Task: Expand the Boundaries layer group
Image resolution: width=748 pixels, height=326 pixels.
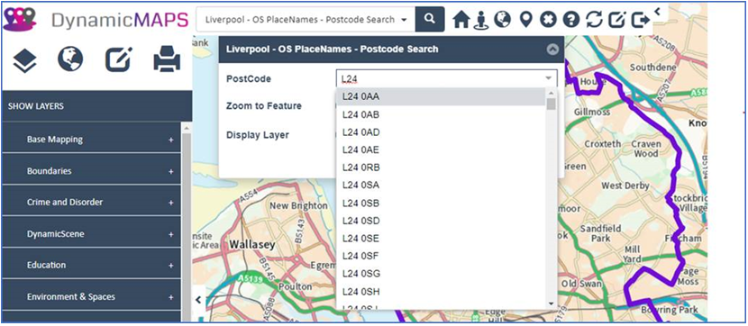Action: [x=91, y=171]
